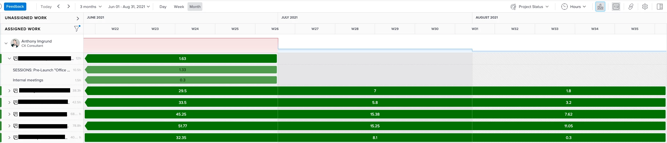The image size is (667, 143).
Task: Click the AUGUST 2021 month header
Action: tap(487, 17)
